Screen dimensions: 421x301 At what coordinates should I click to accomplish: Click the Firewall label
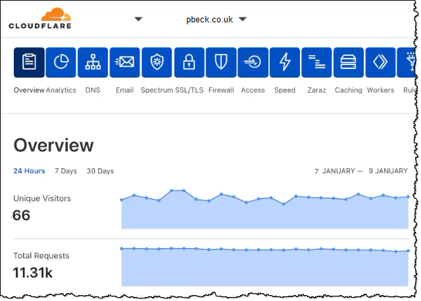[221, 90]
